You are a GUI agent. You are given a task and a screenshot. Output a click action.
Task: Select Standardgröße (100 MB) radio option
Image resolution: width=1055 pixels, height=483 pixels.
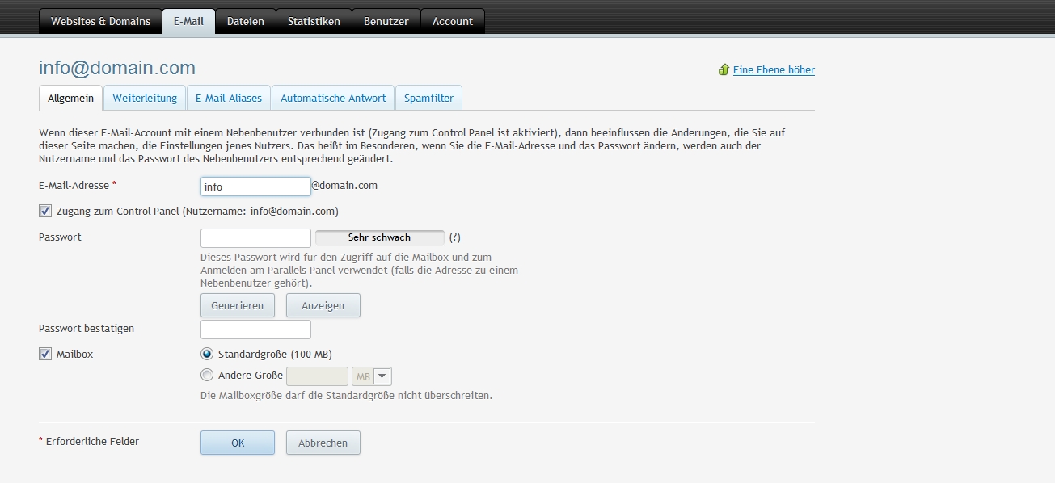[207, 354]
